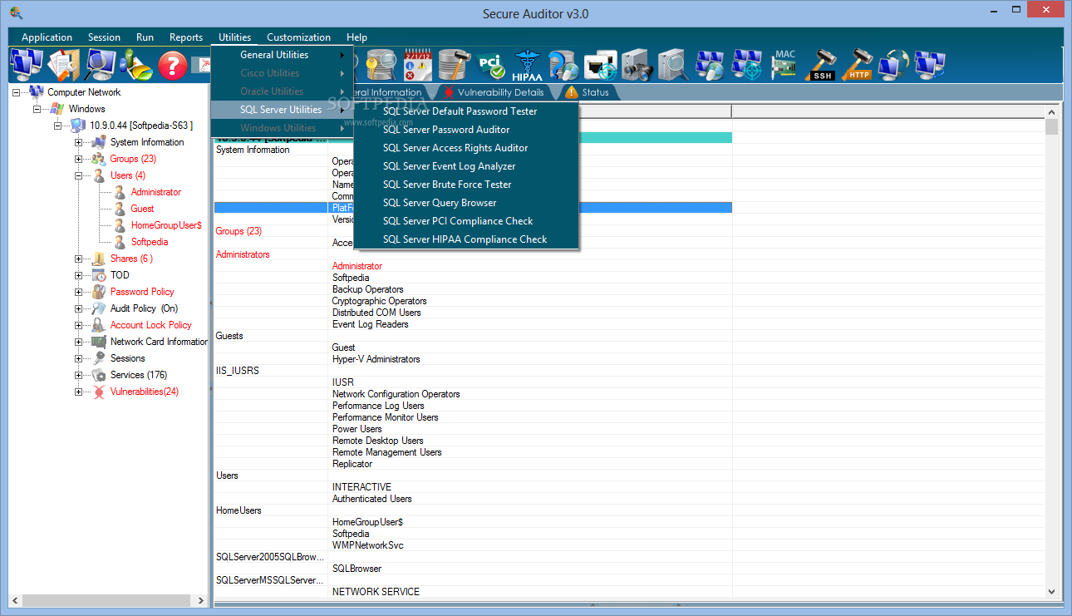1072x616 pixels.
Task: Select the HomeGroupUser$ tree item
Action: (166, 225)
